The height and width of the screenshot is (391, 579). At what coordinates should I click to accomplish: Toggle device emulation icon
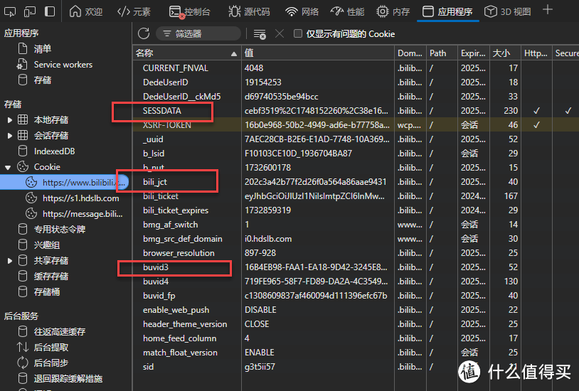pos(31,11)
